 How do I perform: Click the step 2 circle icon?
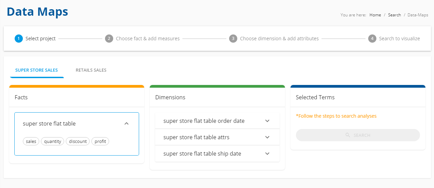(109, 39)
